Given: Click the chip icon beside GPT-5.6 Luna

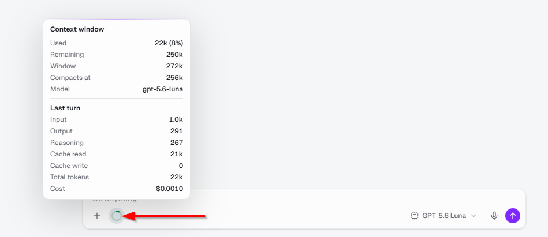Looking at the screenshot, I should click(414, 216).
